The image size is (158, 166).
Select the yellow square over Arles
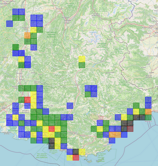(16, 118)
